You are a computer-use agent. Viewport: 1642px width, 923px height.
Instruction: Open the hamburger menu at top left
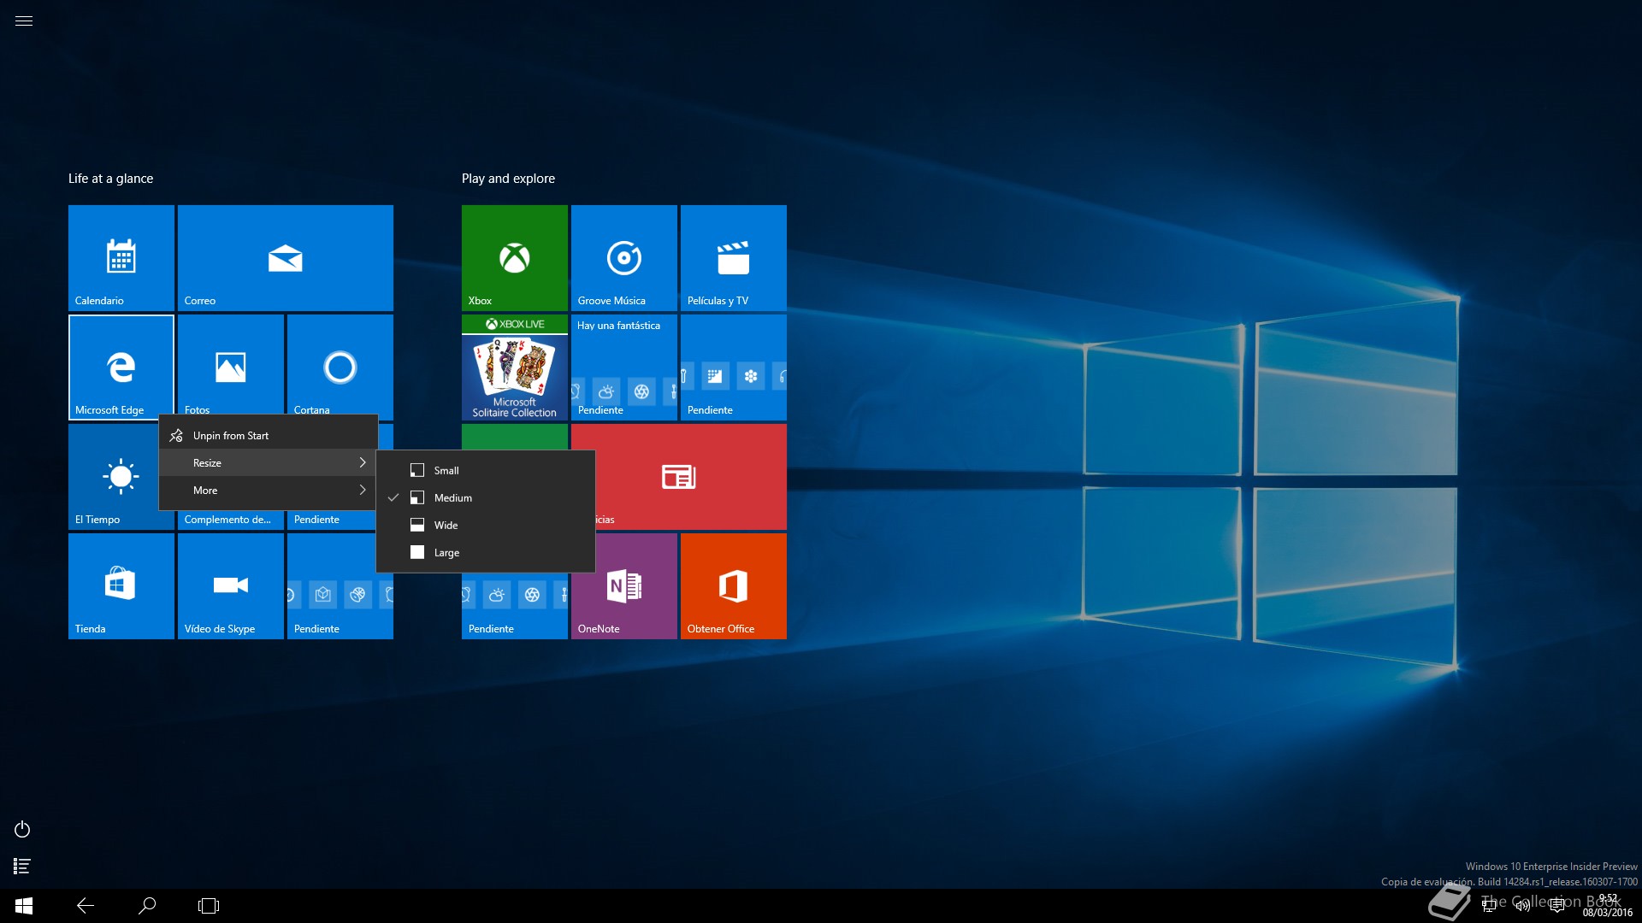click(24, 21)
